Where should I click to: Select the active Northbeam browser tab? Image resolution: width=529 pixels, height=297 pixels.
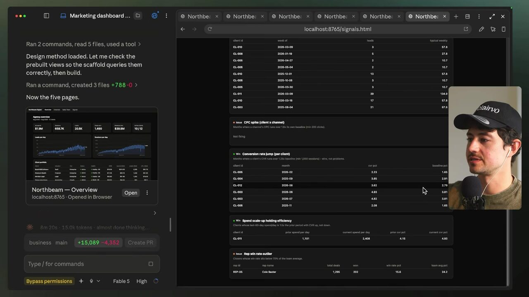(x=428, y=16)
